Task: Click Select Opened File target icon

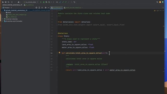Action: click(37, 8)
